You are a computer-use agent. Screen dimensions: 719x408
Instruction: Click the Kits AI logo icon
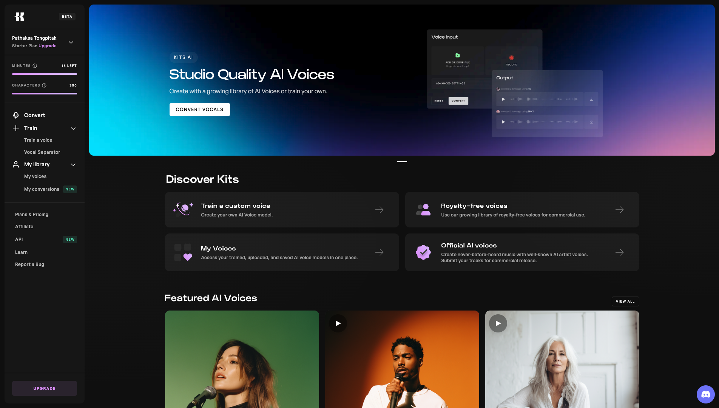tap(20, 17)
